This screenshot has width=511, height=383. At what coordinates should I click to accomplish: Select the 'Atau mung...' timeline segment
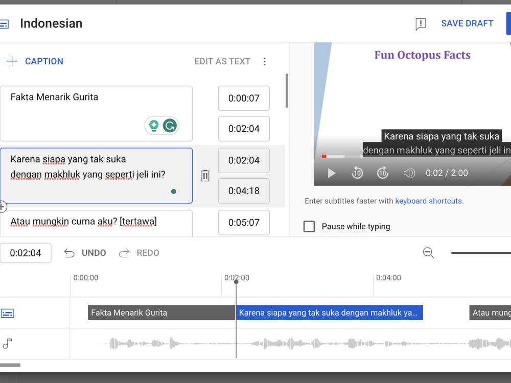coord(490,313)
